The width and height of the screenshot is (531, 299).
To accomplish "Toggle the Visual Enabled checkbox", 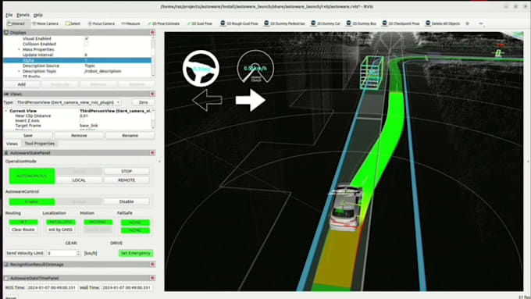I will [x=87, y=38].
